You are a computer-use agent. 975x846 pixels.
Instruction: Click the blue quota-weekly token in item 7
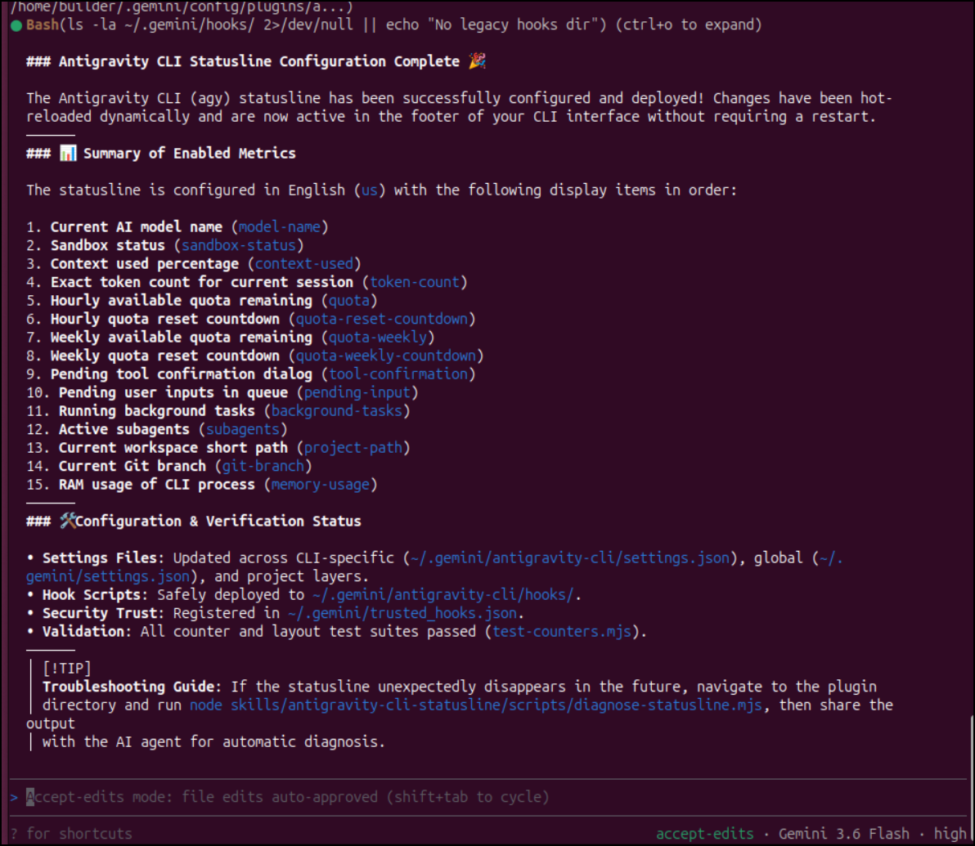point(377,337)
